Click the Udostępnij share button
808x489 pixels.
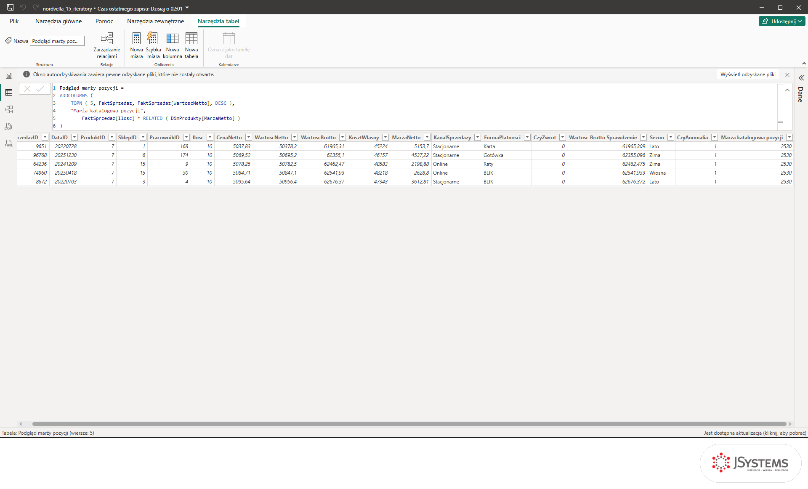point(782,21)
